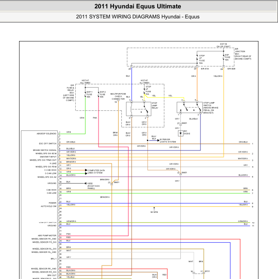The height and width of the screenshot is (279, 278).
Task: Click the GE02 ground point symbol
Action: click(x=86, y=183)
